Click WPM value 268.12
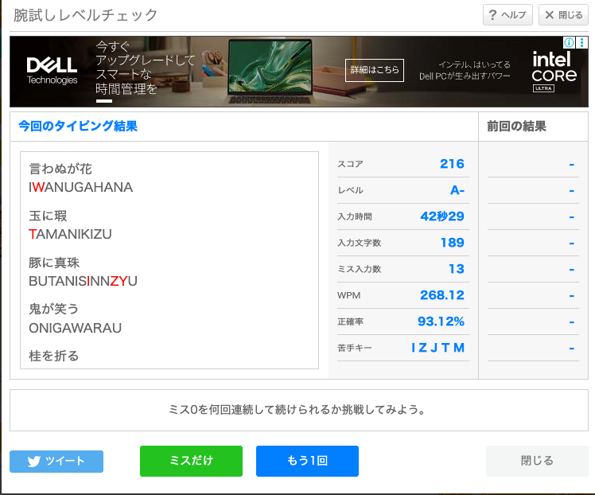Image resolution: width=595 pixels, height=495 pixels. 442,295
